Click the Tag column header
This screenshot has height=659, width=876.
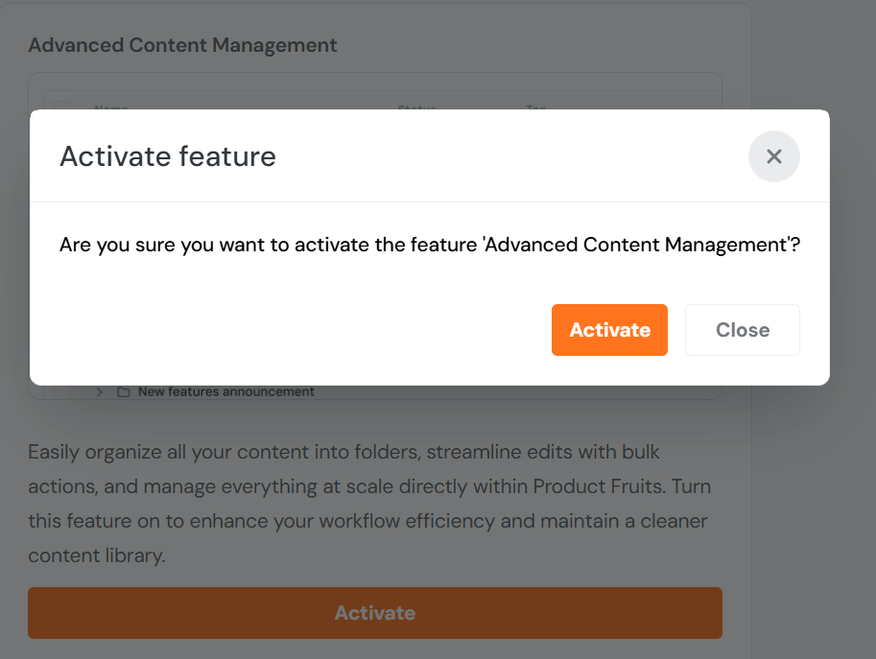click(535, 106)
